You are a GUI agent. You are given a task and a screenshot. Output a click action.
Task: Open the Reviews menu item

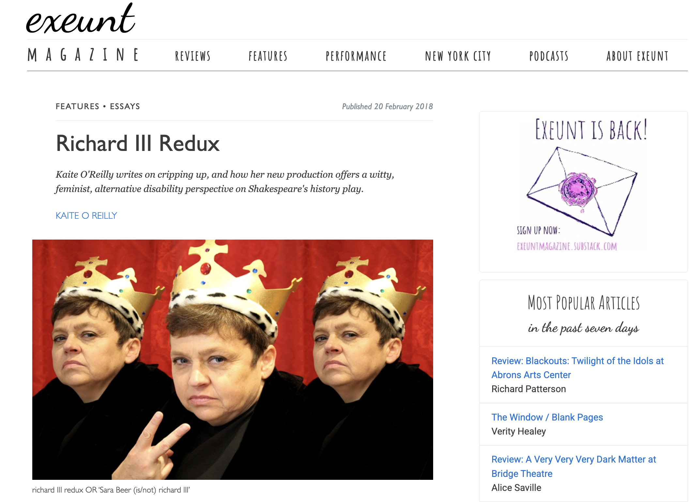193,56
